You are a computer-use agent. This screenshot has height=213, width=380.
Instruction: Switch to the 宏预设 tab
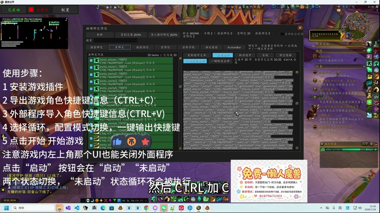pos(165,47)
